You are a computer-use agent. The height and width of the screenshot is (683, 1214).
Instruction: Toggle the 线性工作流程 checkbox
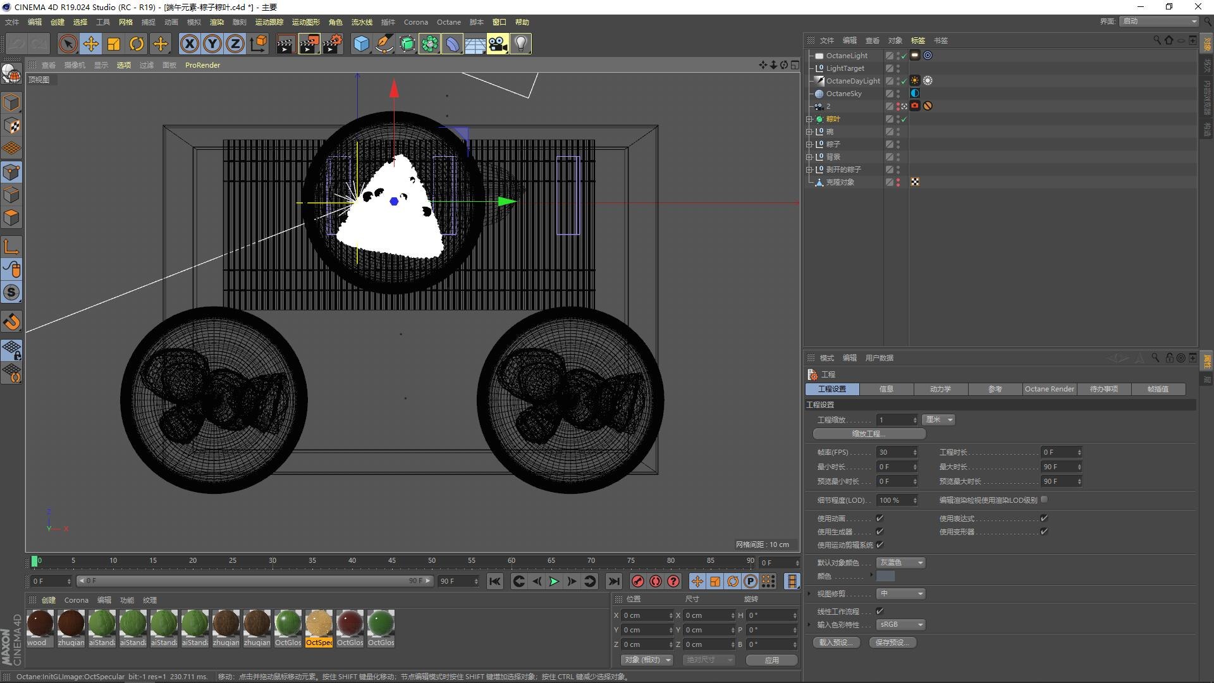(x=880, y=611)
